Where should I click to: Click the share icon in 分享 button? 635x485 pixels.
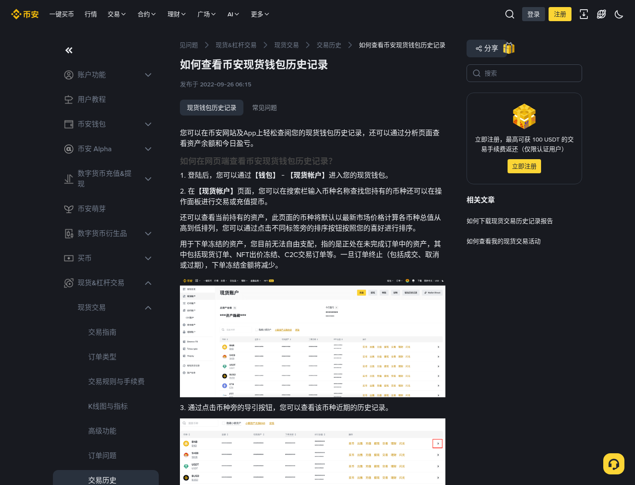coord(478,48)
